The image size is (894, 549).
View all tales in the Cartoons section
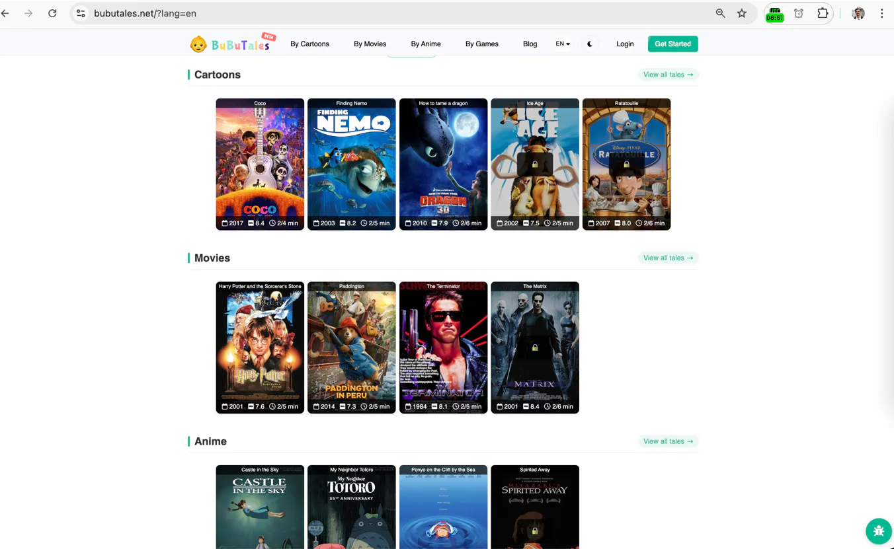coord(668,75)
